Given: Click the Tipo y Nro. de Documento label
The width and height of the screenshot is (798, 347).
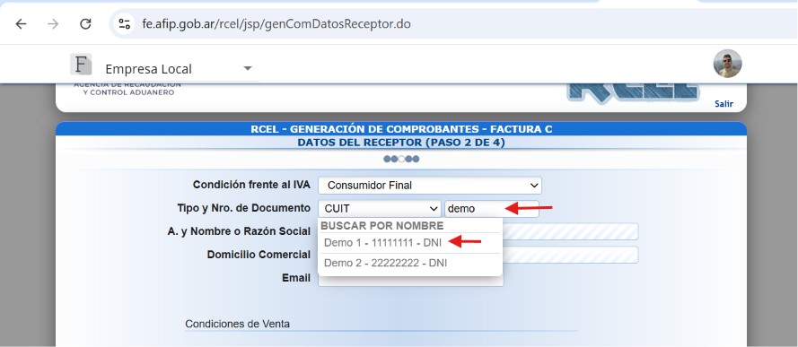Looking at the screenshot, I should [243, 208].
